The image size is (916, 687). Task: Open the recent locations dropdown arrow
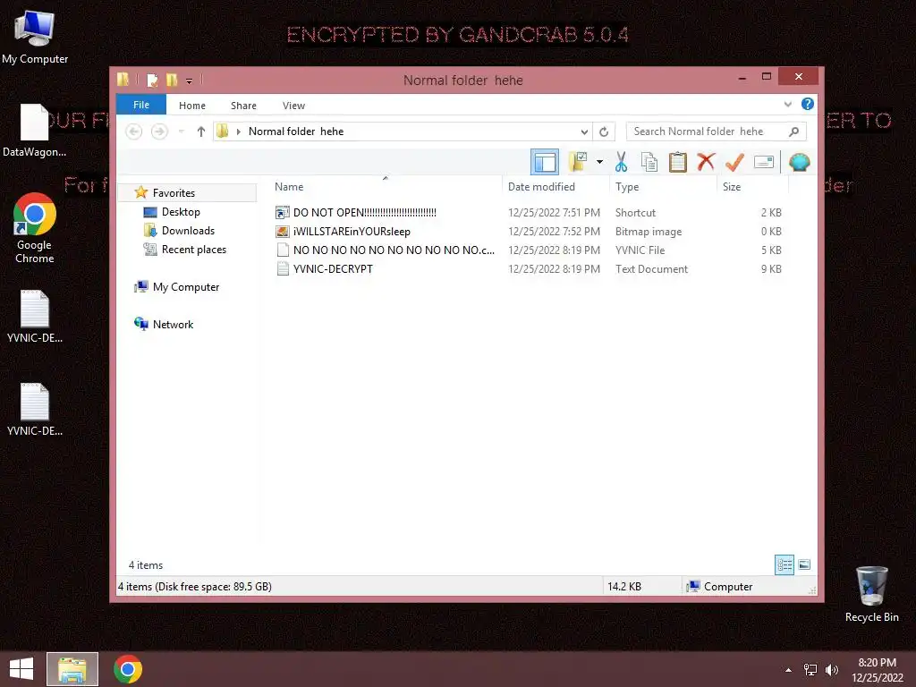coord(182,131)
